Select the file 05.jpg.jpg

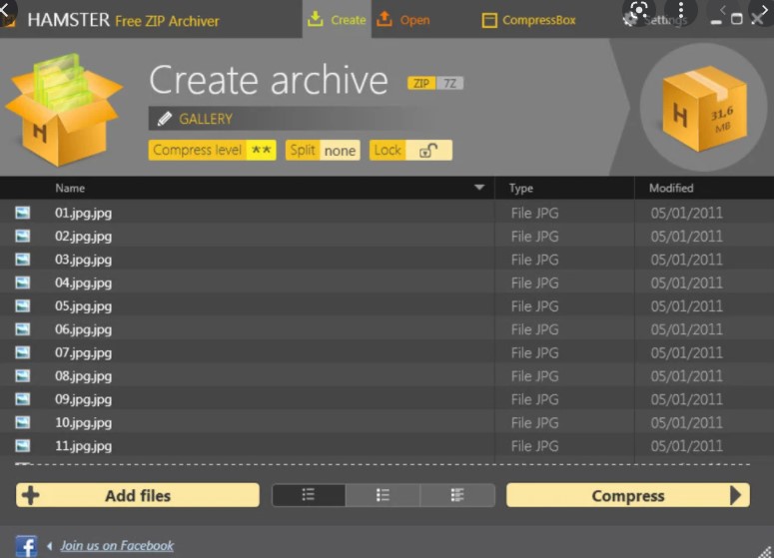tap(83, 305)
